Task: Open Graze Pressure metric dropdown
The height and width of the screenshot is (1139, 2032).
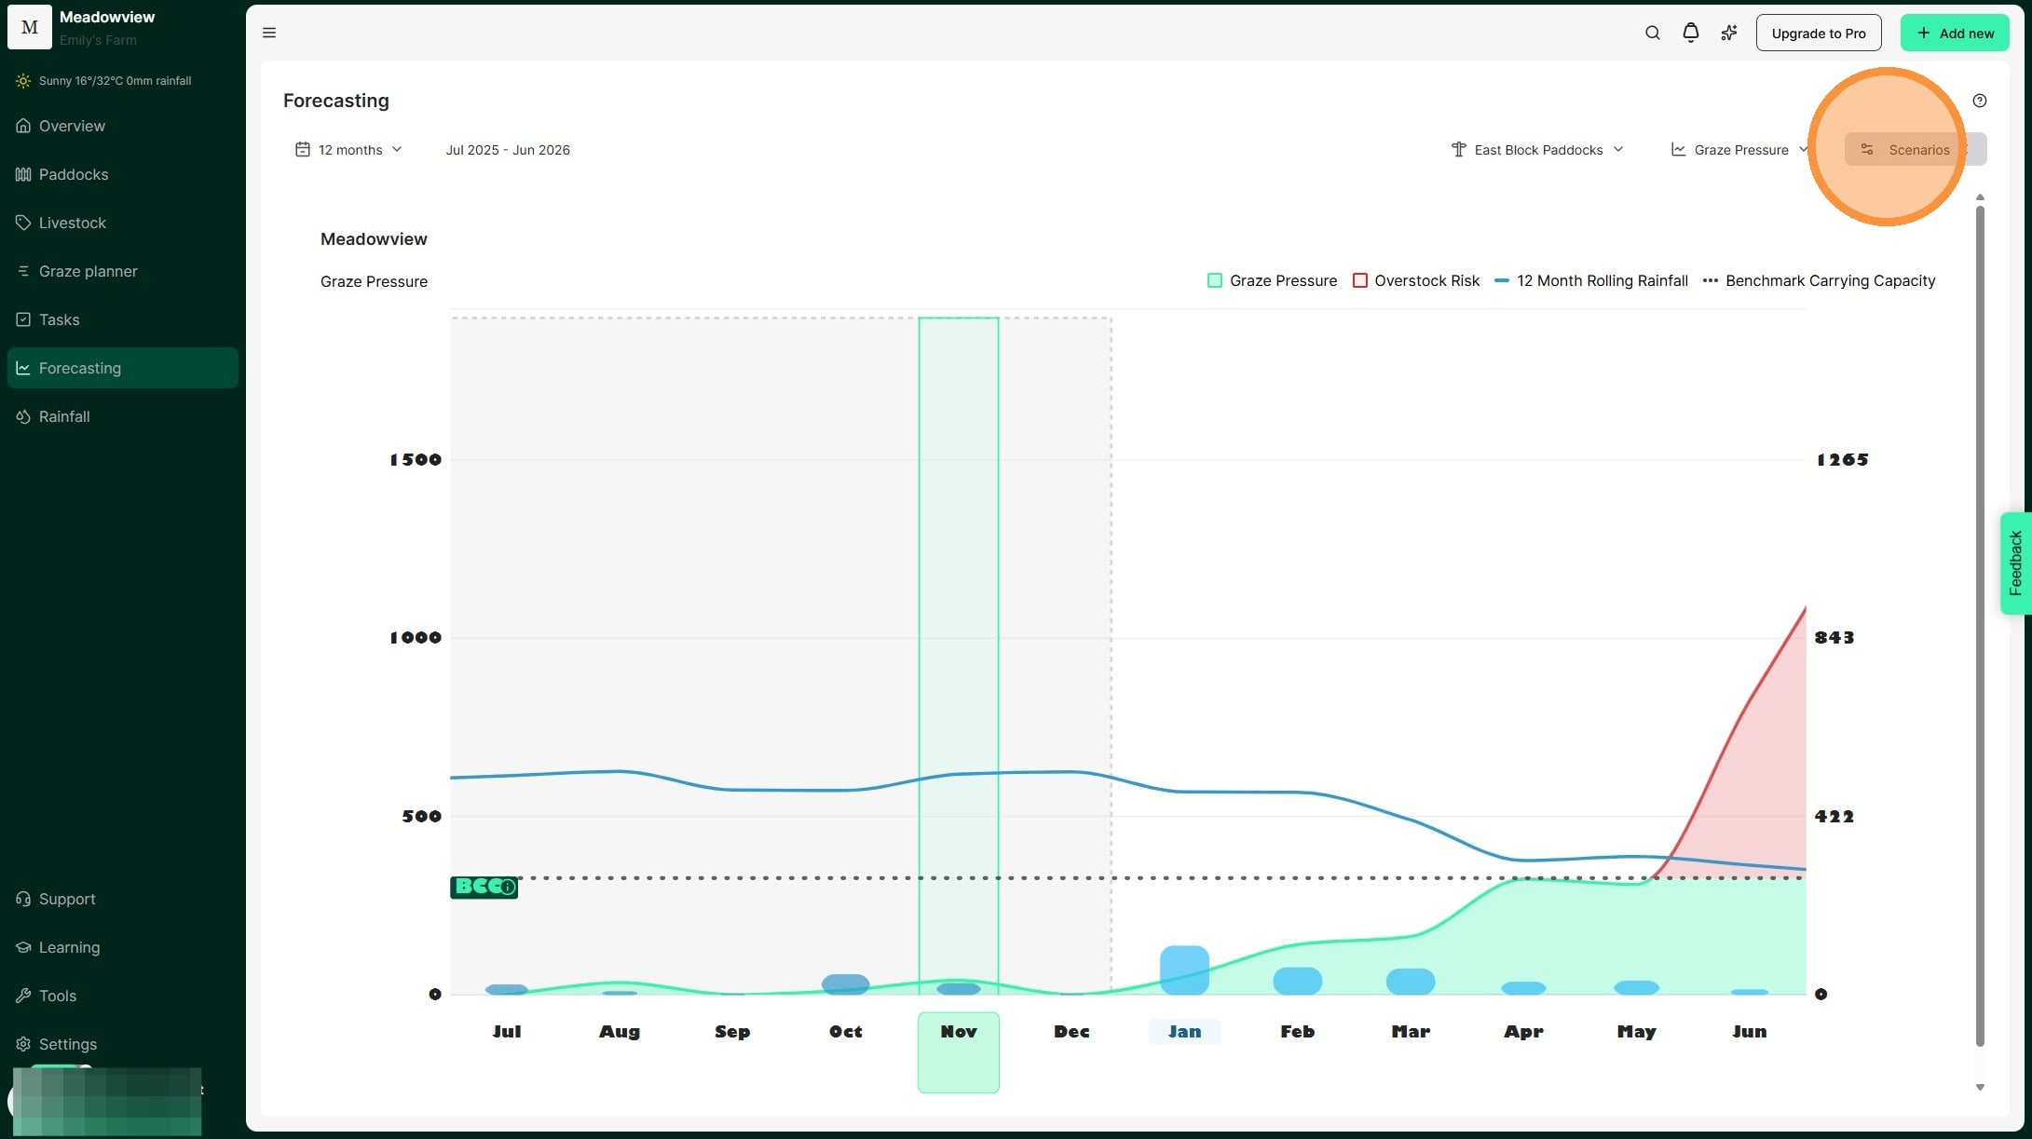Action: [x=1739, y=149]
